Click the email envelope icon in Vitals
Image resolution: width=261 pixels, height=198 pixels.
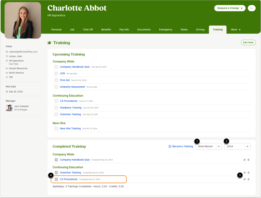click(7, 52)
